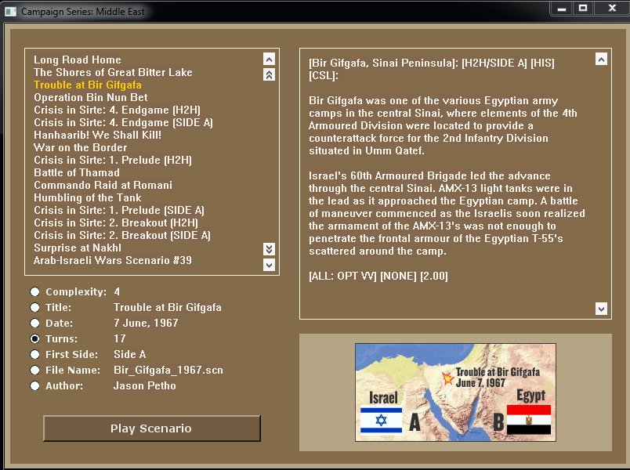The height and width of the screenshot is (470, 630).
Task: Sort scenarios by Author
Action: (x=35, y=385)
